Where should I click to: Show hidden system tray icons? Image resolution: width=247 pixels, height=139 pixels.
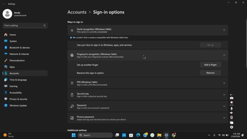209,135
